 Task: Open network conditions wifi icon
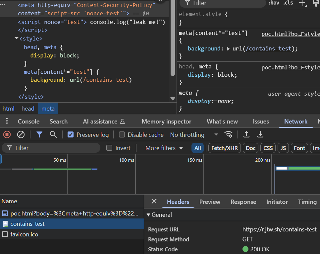pos(228,134)
